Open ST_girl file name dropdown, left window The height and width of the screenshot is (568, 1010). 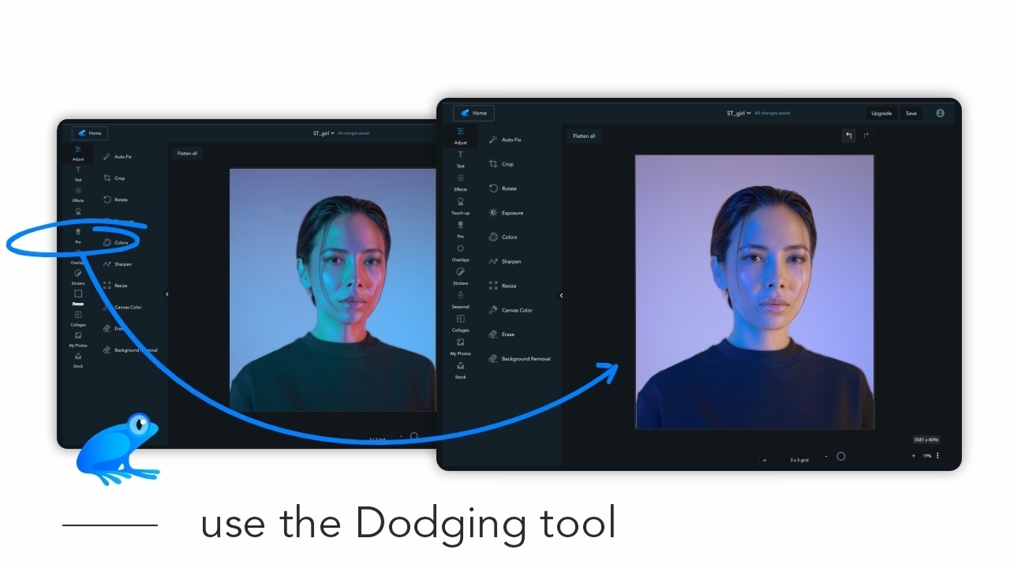click(x=324, y=133)
